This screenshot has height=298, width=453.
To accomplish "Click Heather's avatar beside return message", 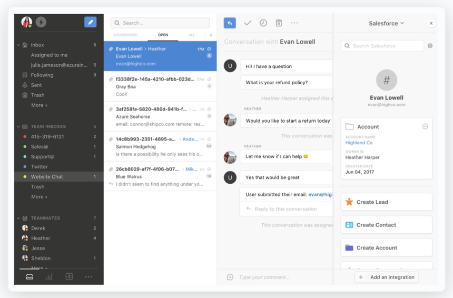I will tap(230, 120).
